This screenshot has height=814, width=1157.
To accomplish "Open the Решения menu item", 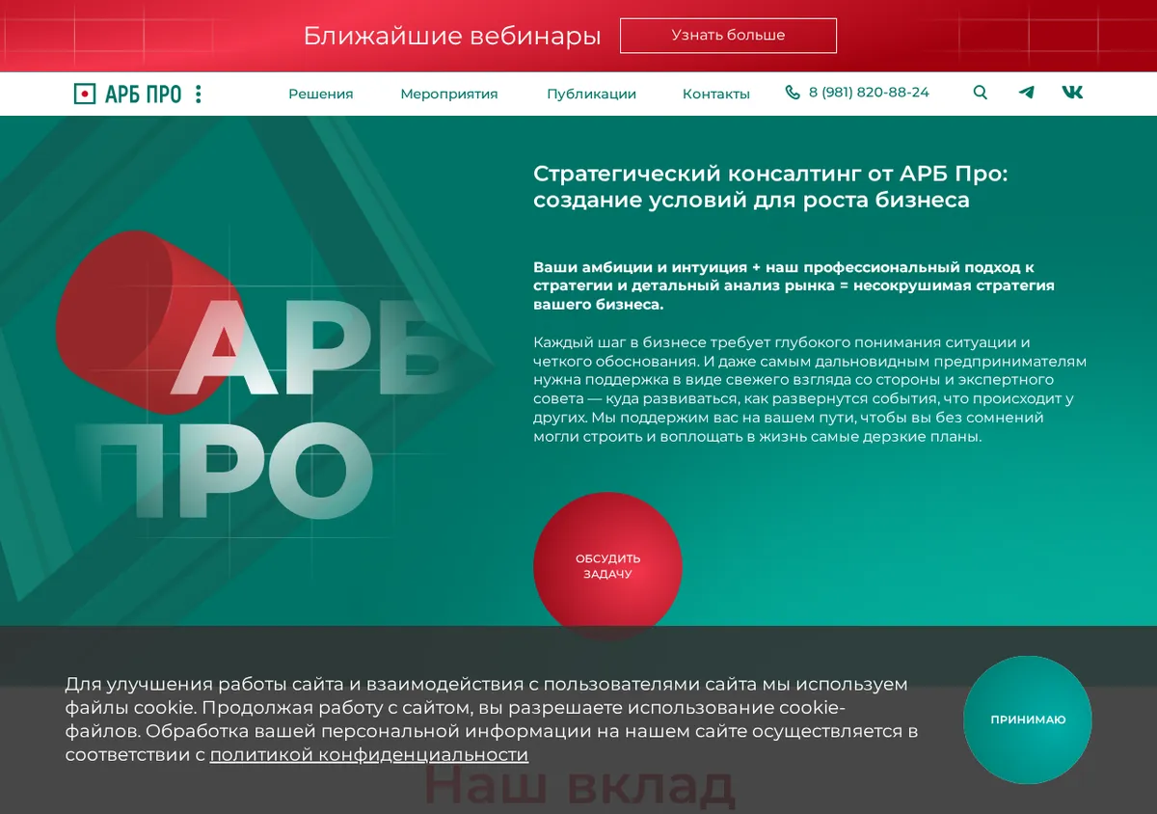I will (321, 94).
